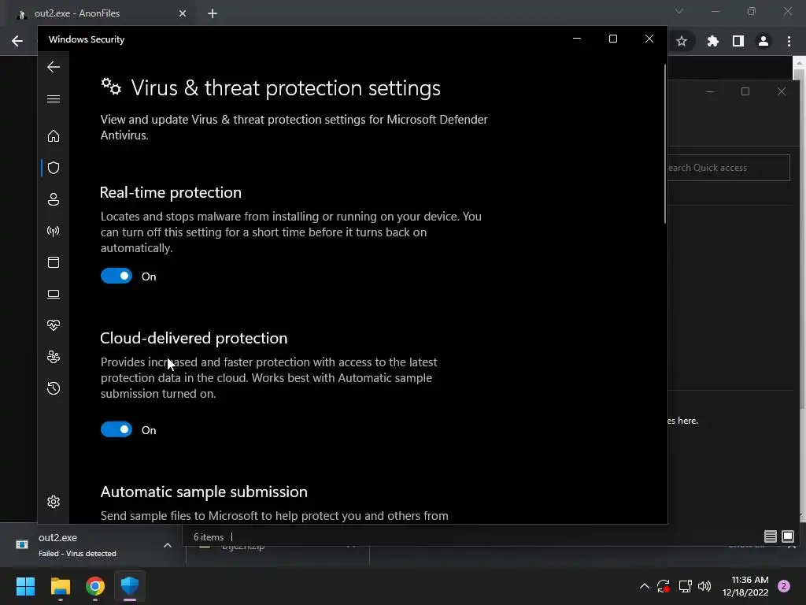Click Real-time protection heading
The width and height of the screenshot is (806, 605).
171,192
